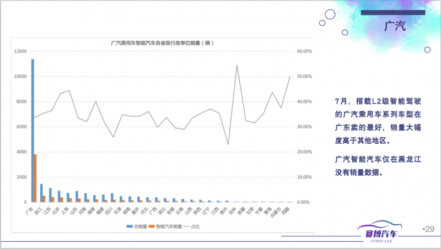Click the 山东 axis label

point(74,211)
